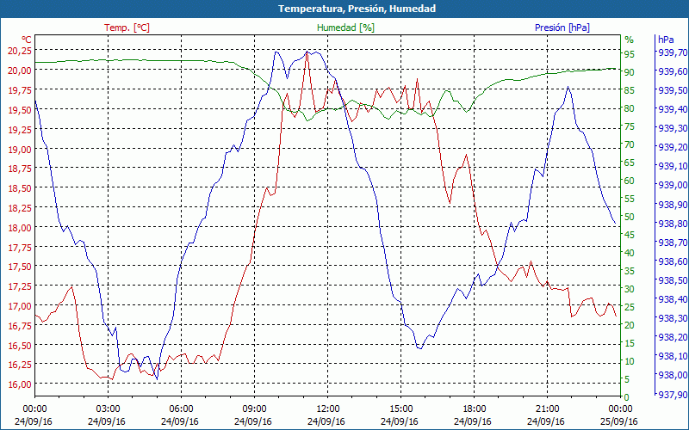Click the '16,50' temperature axis value
The image size is (689, 430).
coord(20,346)
